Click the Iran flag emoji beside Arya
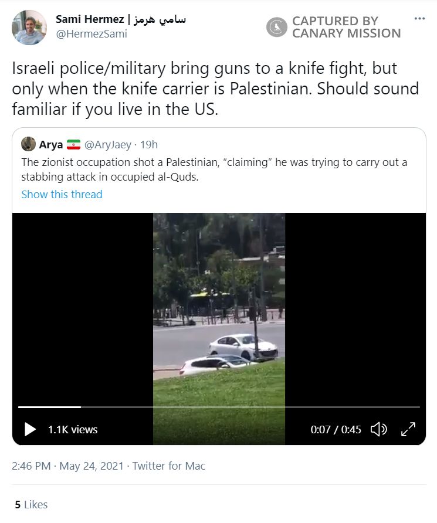This screenshot has width=437, height=523. click(x=73, y=145)
